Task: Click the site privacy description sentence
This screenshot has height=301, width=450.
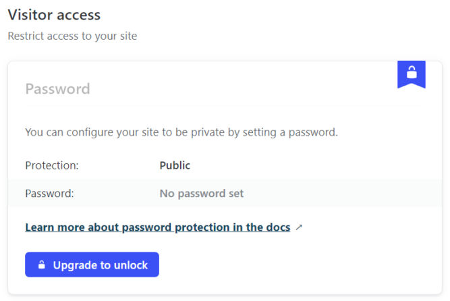Action: coord(181,132)
